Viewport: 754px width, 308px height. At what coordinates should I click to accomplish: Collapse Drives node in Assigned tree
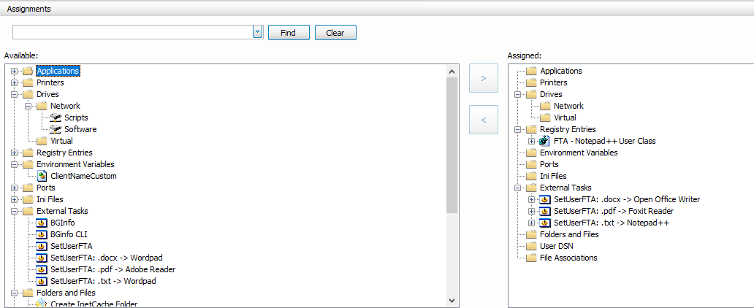517,95
